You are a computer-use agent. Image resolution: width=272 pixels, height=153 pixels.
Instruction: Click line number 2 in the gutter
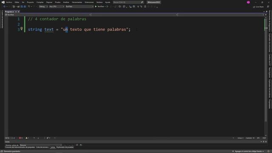[x=19, y=24]
